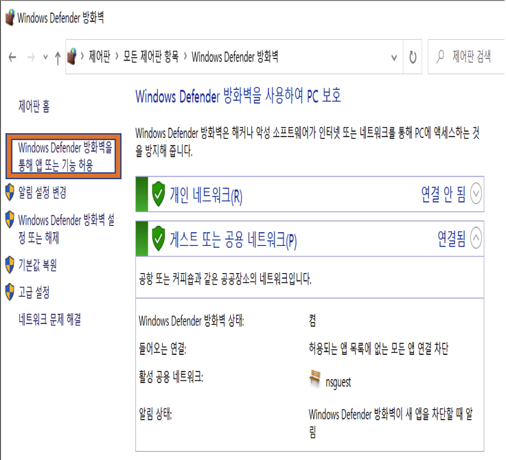
Task: Open 기본값 복원 link
Action: pyautogui.click(x=38, y=265)
